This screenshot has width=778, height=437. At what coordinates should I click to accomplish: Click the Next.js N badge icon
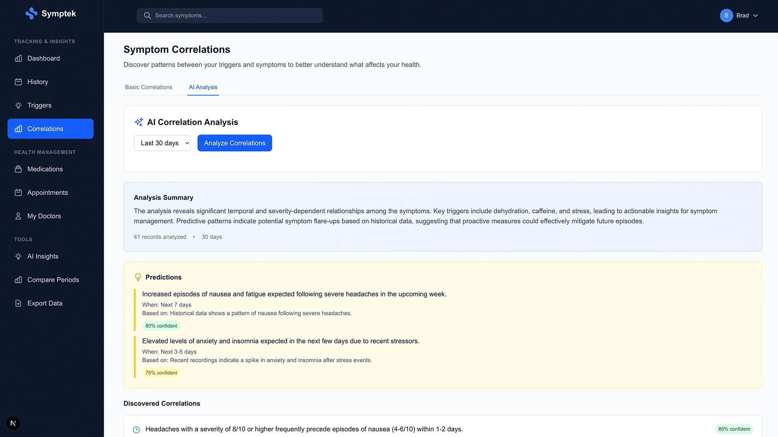pos(13,423)
